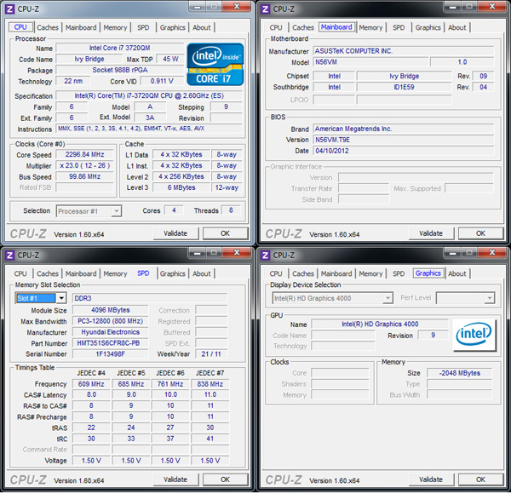Click the processor Name field Intel Core i7 3720QM
The height and width of the screenshot is (494, 511).
pos(120,48)
